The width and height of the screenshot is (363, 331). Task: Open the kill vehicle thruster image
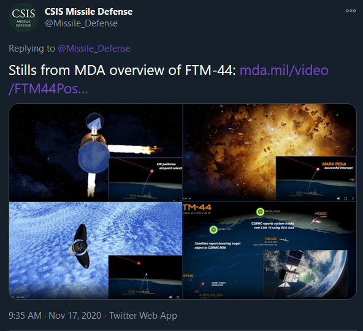[x=96, y=152]
